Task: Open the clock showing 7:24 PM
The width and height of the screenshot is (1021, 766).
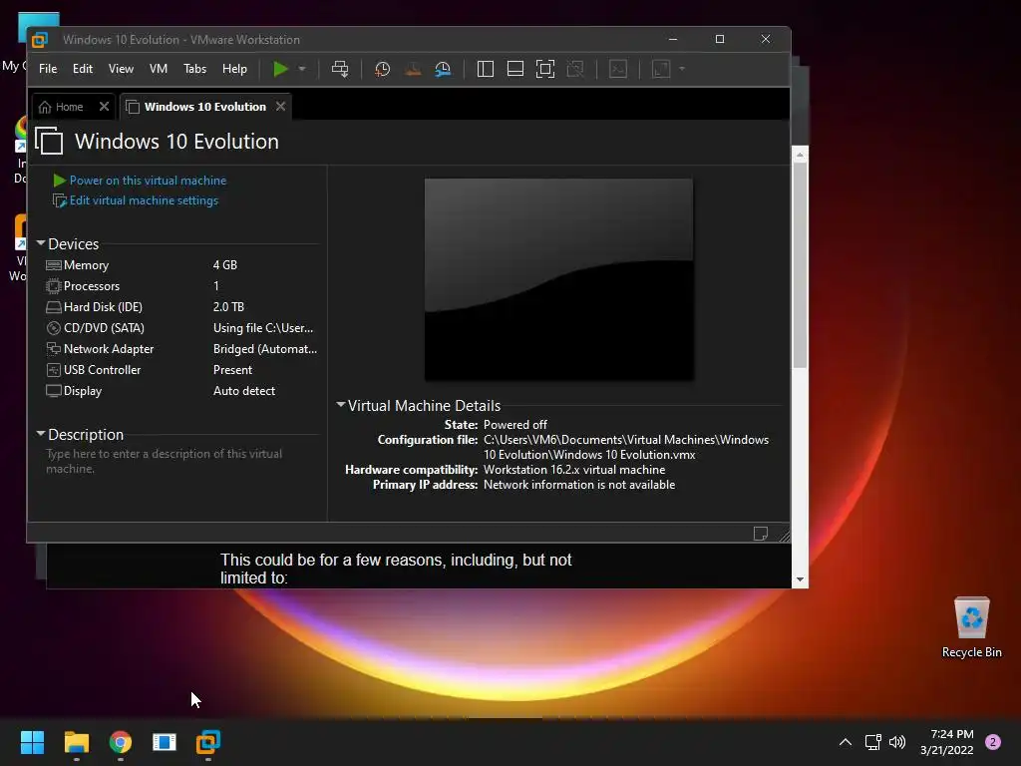Action: 947,742
